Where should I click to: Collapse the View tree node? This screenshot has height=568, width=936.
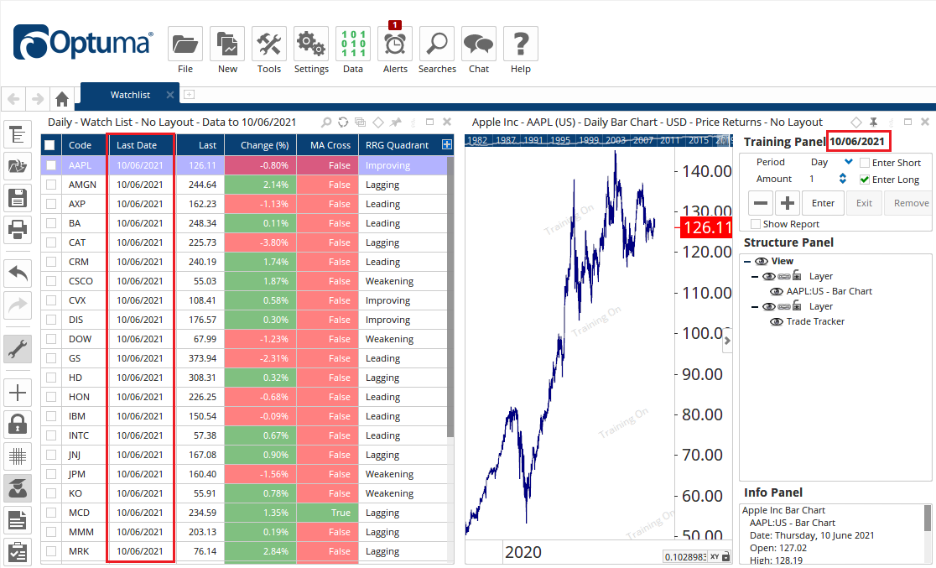[x=747, y=262]
